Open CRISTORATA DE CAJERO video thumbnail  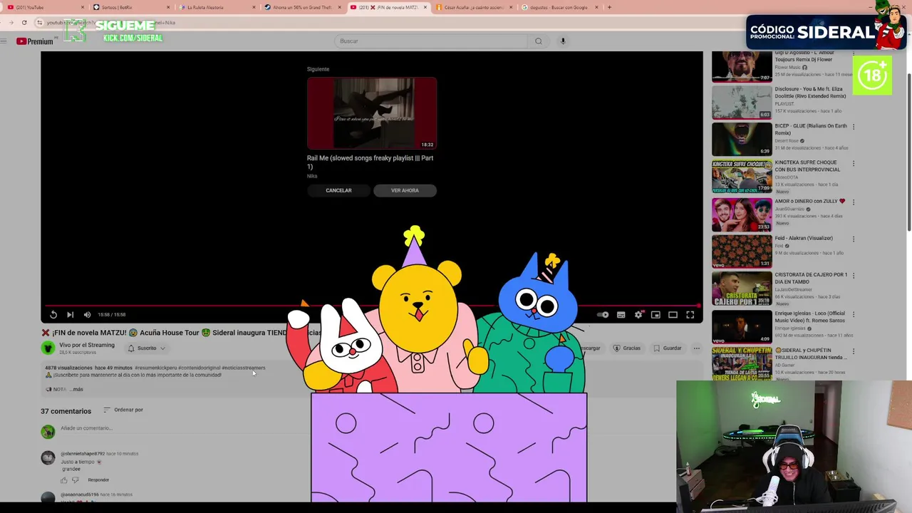(742, 289)
